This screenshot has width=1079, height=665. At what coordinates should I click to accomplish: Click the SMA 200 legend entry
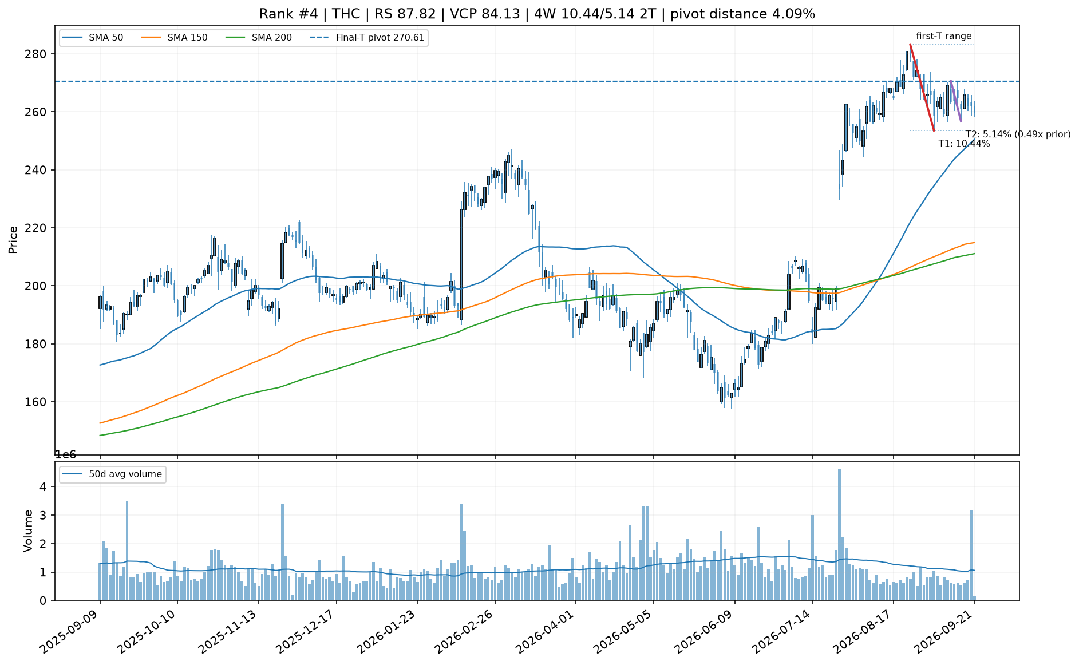[x=259, y=38]
